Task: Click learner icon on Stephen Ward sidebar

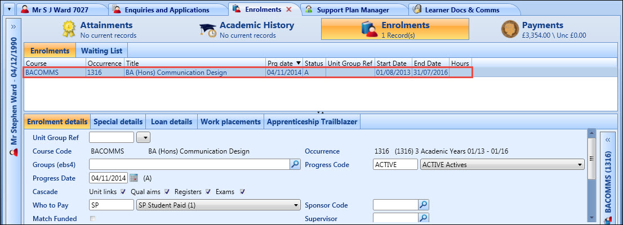Action: pyautogui.click(x=13, y=152)
